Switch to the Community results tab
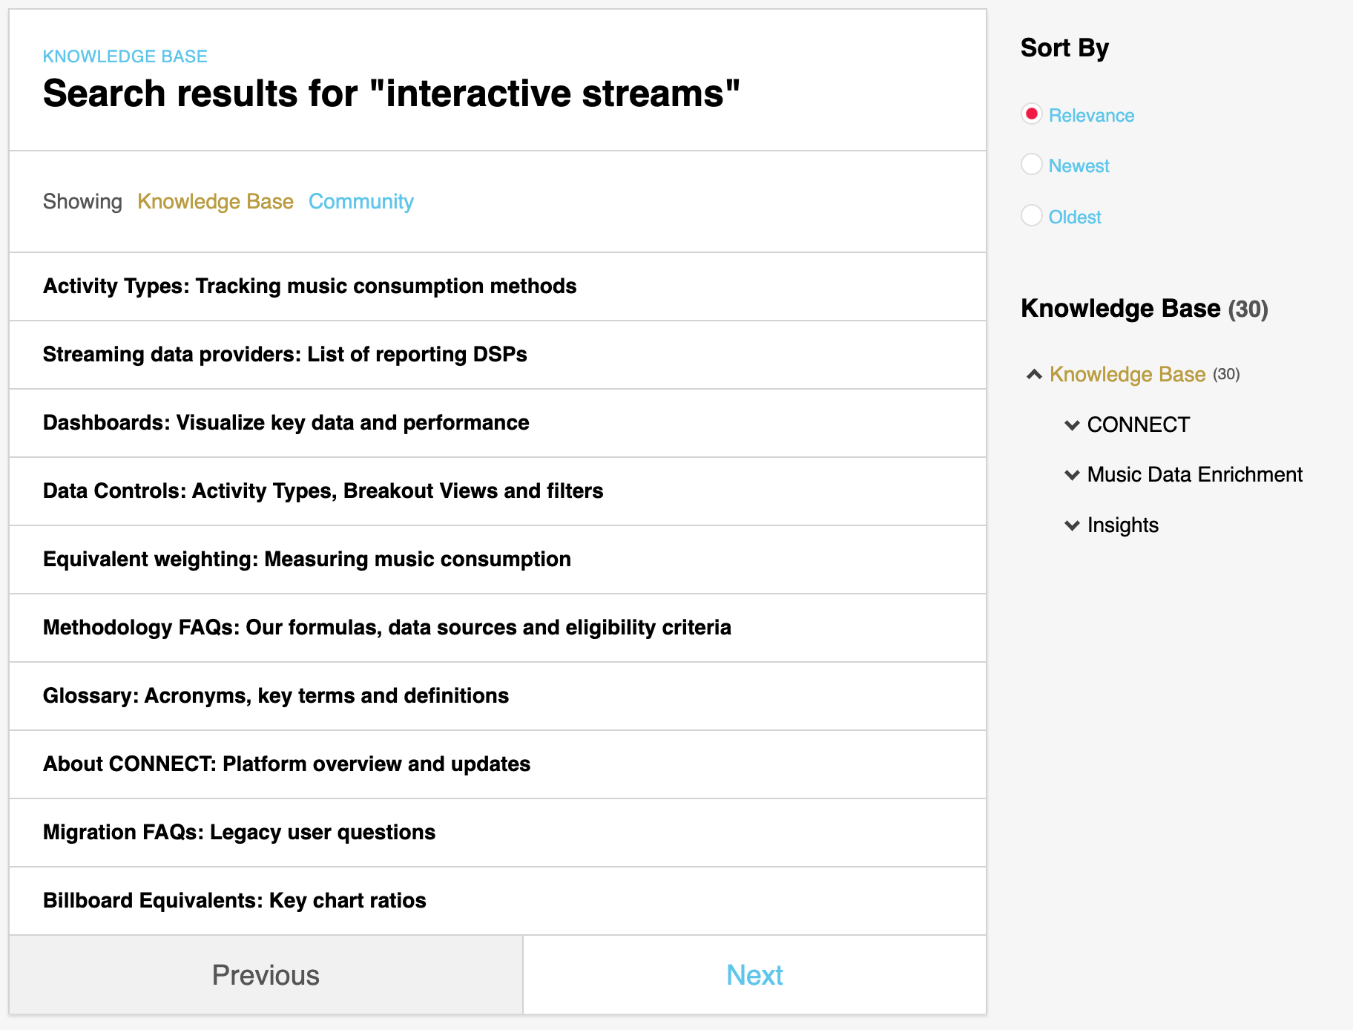 [x=361, y=201]
